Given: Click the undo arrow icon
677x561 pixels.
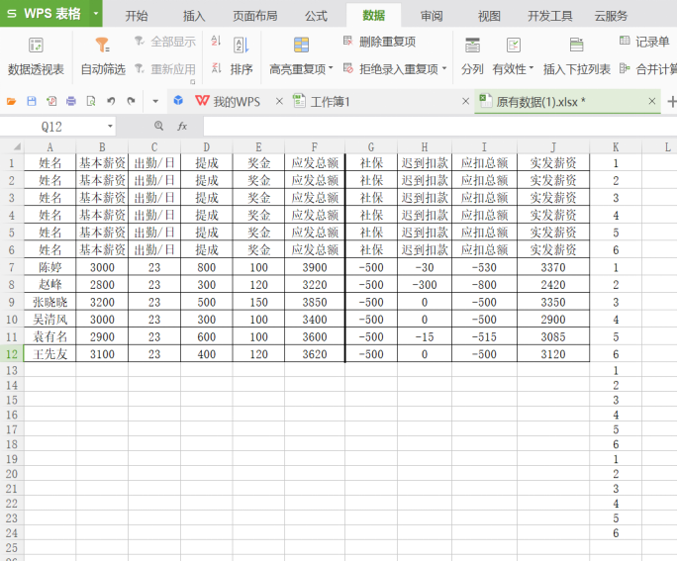Looking at the screenshot, I should point(111,102).
